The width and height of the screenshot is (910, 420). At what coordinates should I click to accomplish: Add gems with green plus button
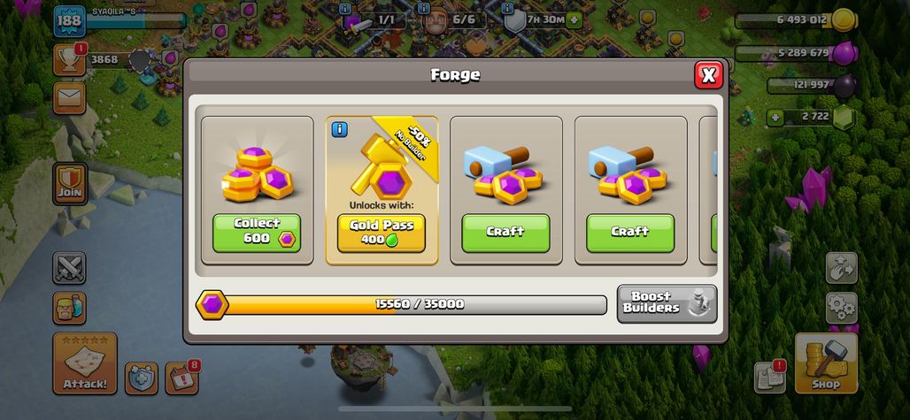[x=775, y=117]
